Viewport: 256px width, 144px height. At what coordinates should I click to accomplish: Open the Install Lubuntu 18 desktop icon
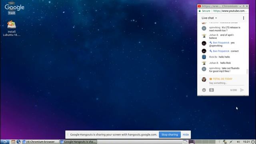point(12,28)
